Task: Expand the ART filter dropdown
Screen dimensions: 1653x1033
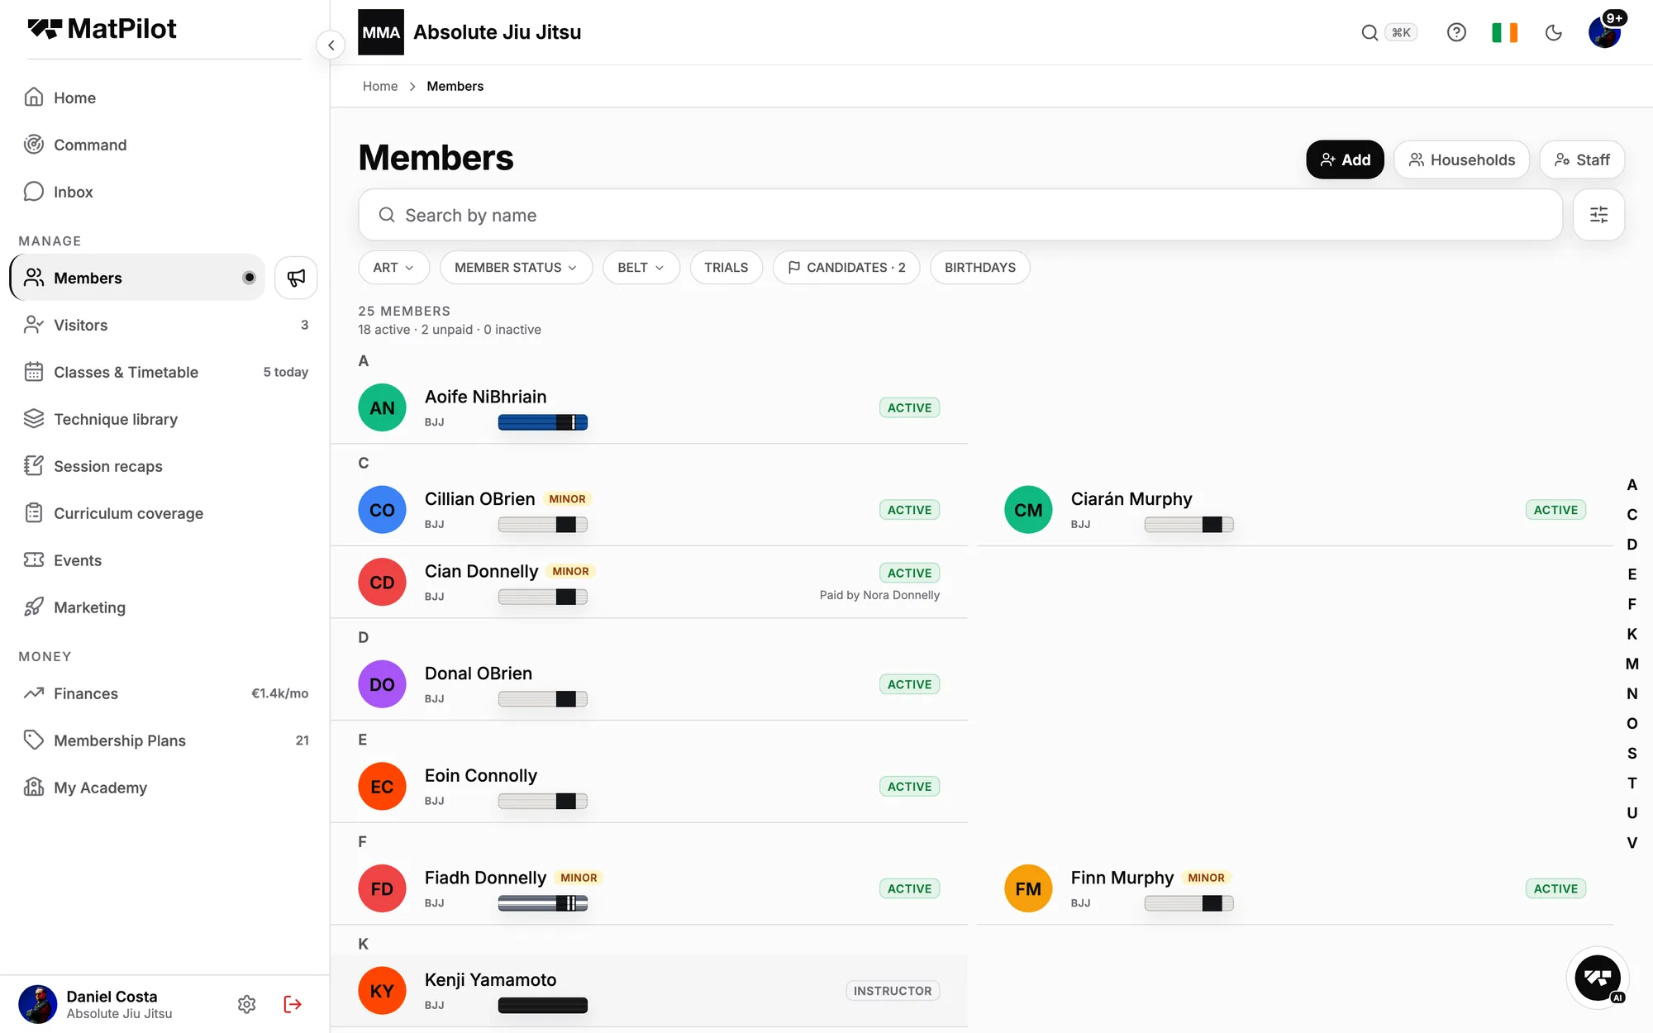Action: pyautogui.click(x=393, y=268)
